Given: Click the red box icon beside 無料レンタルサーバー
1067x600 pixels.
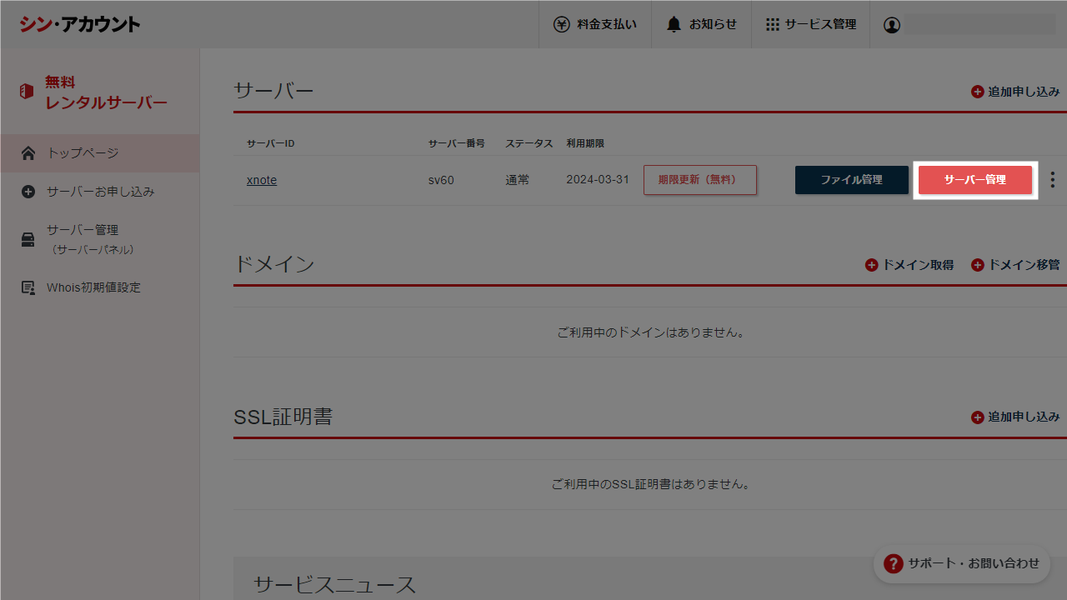Looking at the screenshot, I should click(27, 92).
